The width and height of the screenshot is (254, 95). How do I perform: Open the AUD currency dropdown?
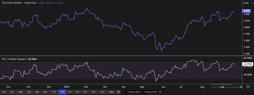(x=248, y=3)
